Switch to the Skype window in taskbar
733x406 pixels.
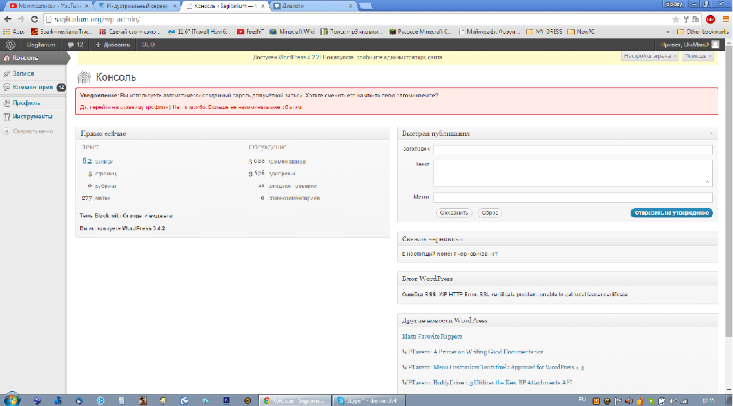pyautogui.click(x=368, y=401)
